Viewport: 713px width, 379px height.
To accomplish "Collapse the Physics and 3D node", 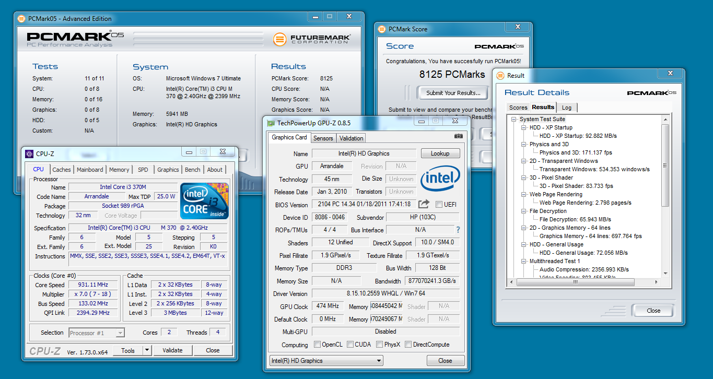I will [524, 145].
